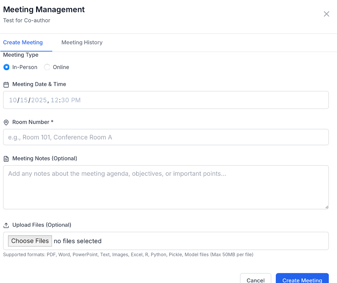Click the upload icon next to Upload Files
Viewport: 337px width, 283px height.
6,225
